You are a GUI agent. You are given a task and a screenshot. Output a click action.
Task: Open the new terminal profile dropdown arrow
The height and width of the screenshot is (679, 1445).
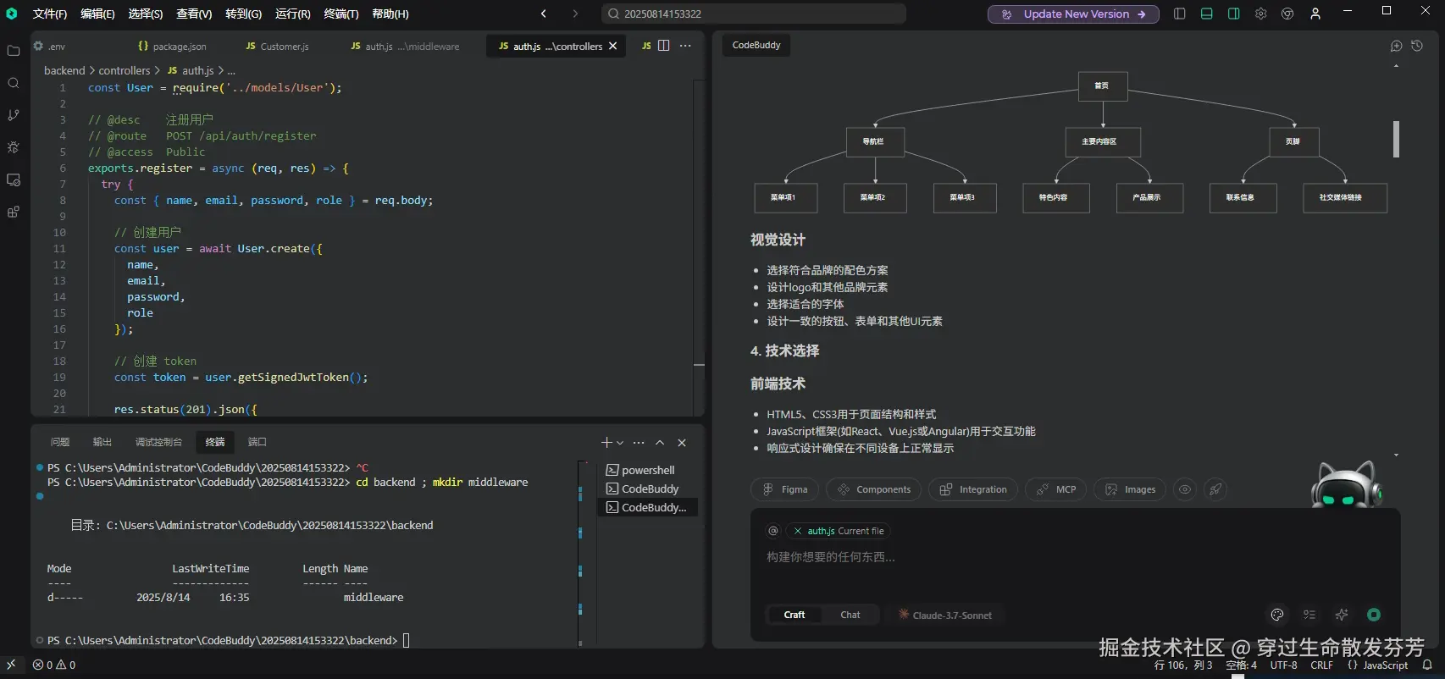pyautogui.click(x=621, y=443)
